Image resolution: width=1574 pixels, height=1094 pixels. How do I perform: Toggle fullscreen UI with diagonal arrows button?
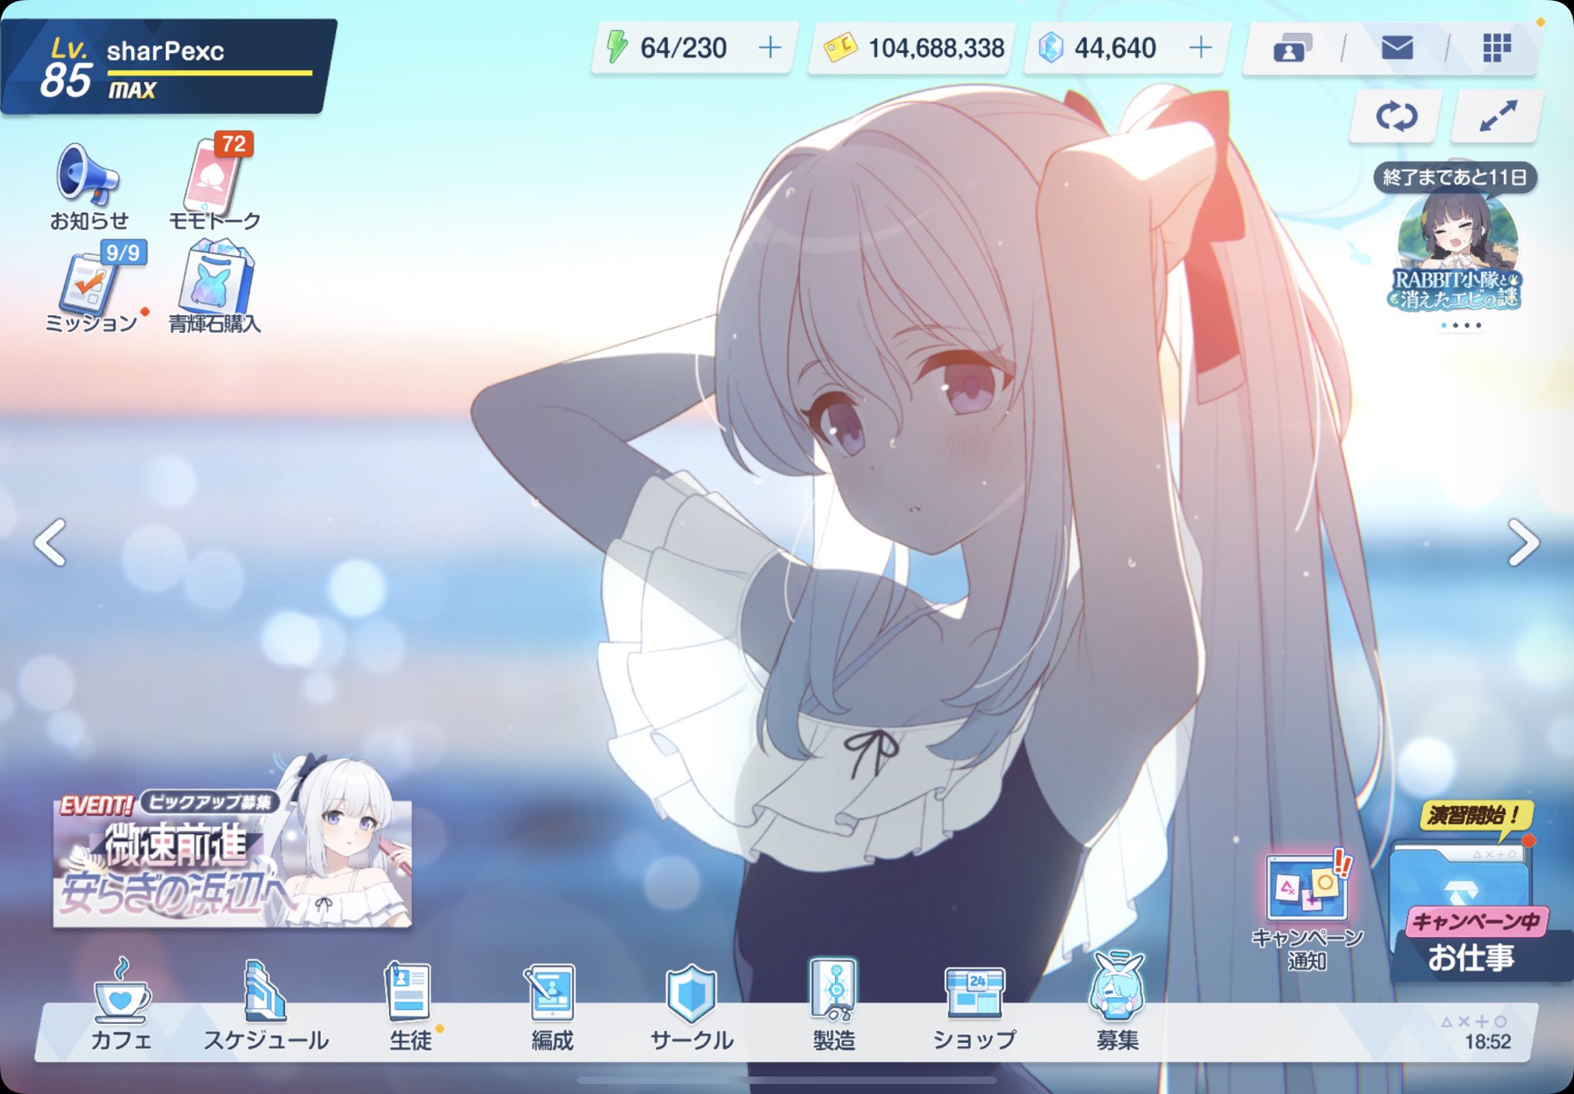click(1497, 117)
